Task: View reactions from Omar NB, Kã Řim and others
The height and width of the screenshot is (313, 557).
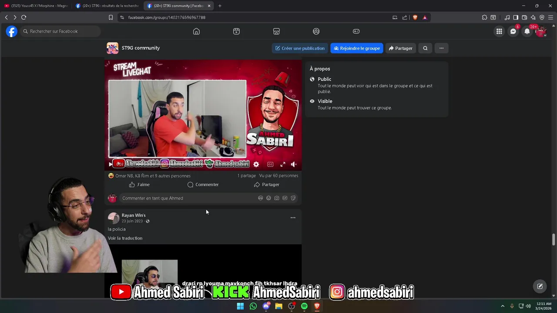Action: tap(153, 176)
